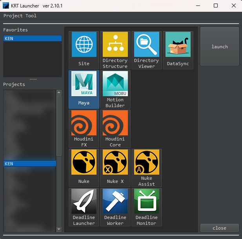The image size is (242, 239).
Task: Select KEN in the Favorites list
Action: tap(33, 38)
